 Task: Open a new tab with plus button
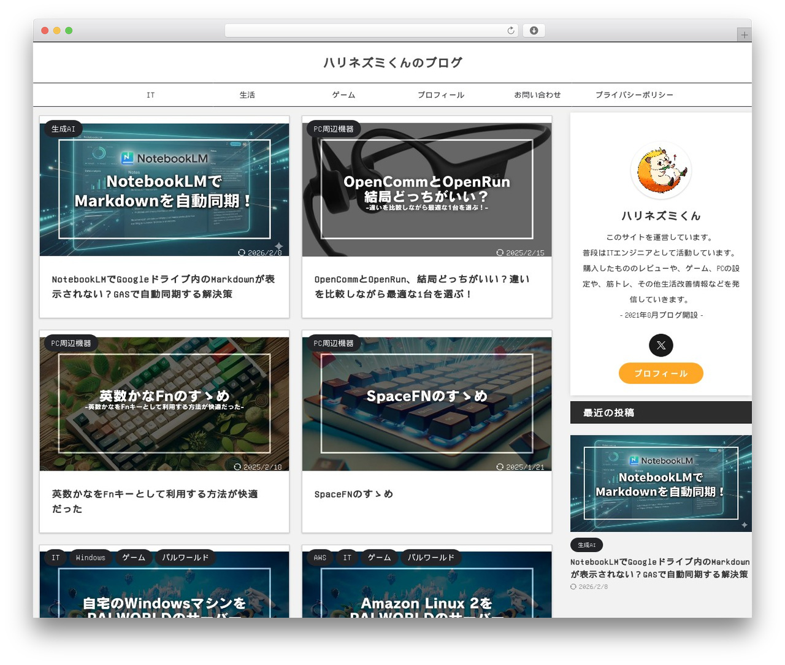[x=744, y=35]
